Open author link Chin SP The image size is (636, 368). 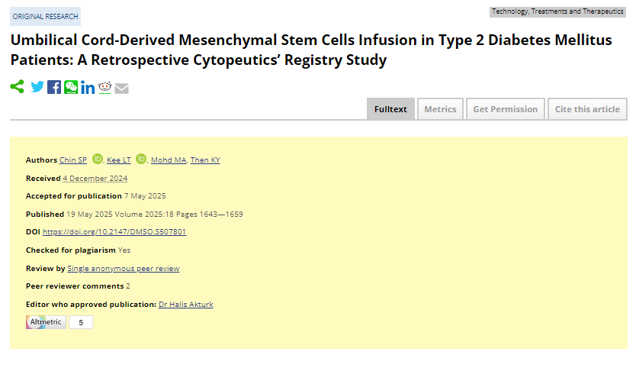[x=73, y=160]
